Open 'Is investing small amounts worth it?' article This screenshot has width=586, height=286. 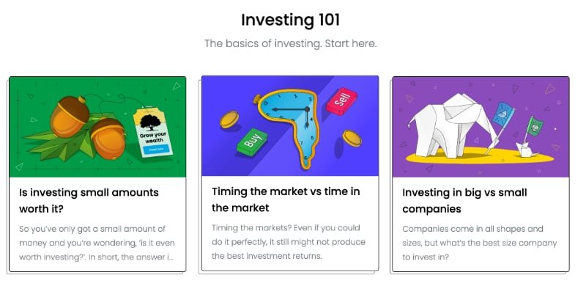(x=89, y=201)
